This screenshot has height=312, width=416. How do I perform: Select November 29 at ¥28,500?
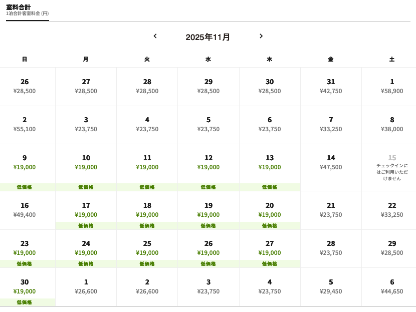[391, 248]
